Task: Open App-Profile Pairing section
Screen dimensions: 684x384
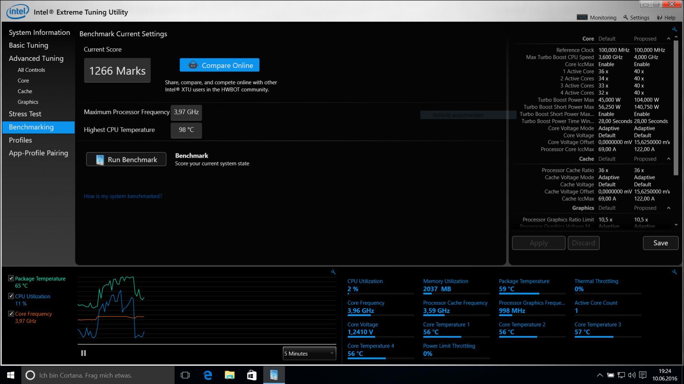Action: [x=39, y=153]
